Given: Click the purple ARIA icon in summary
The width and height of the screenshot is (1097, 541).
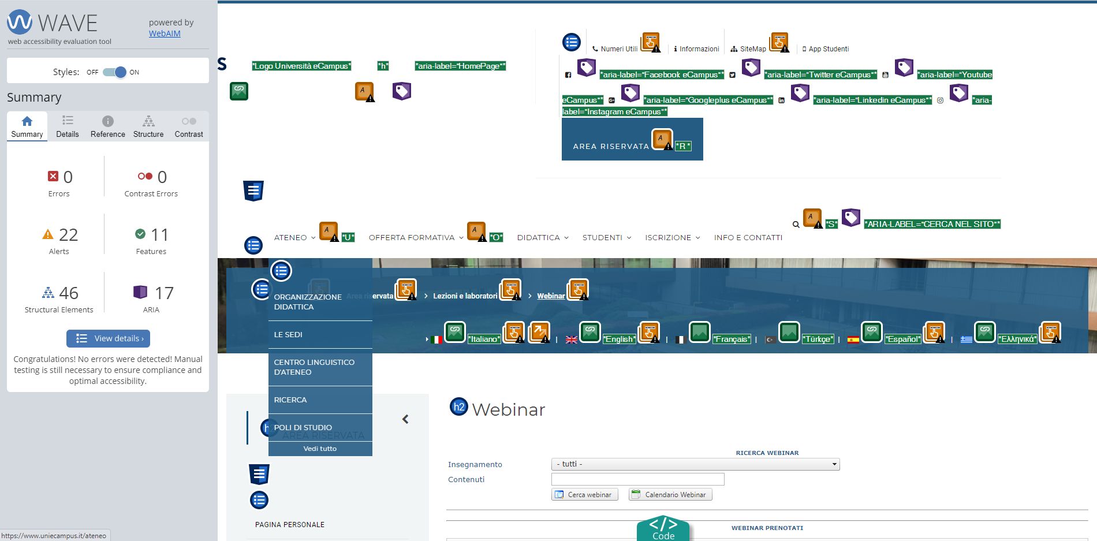Looking at the screenshot, I should tap(140, 292).
